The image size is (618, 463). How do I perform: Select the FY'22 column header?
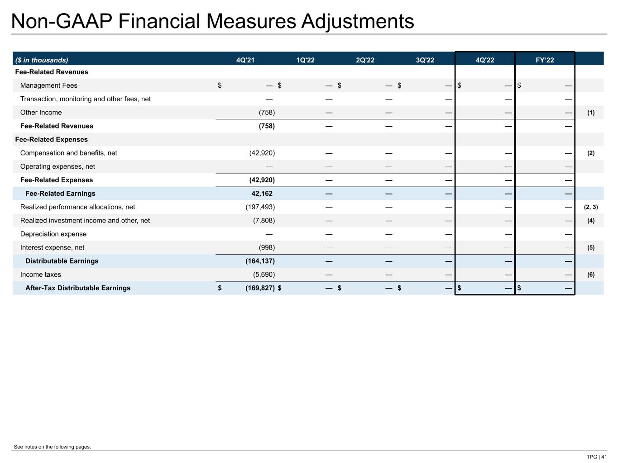click(x=545, y=60)
